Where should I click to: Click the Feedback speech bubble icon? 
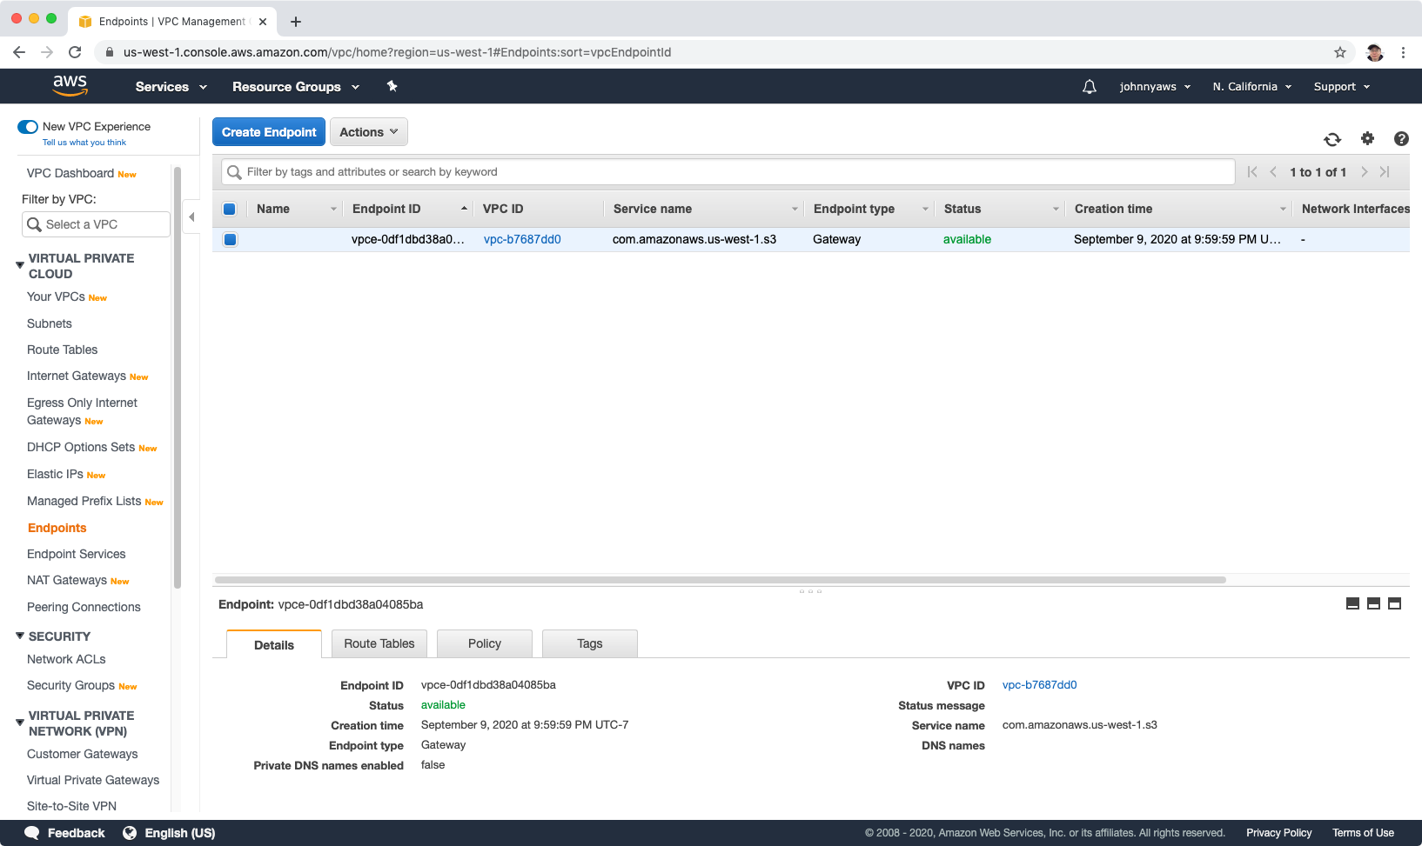(x=32, y=833)
